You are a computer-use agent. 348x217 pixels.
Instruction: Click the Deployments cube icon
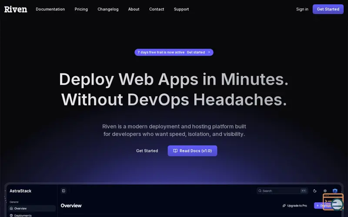pos(11,215)
